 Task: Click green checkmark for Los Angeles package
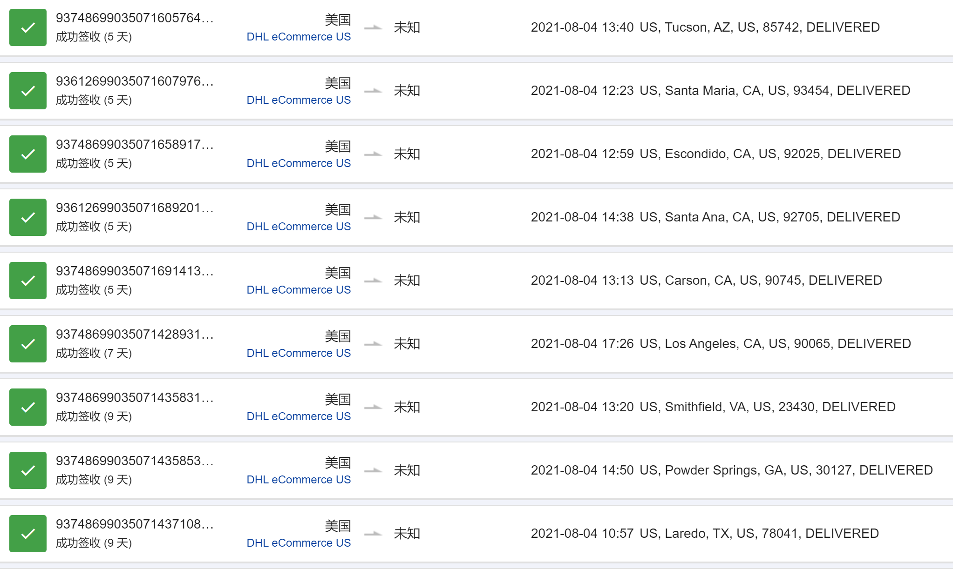tap(28, 344)
